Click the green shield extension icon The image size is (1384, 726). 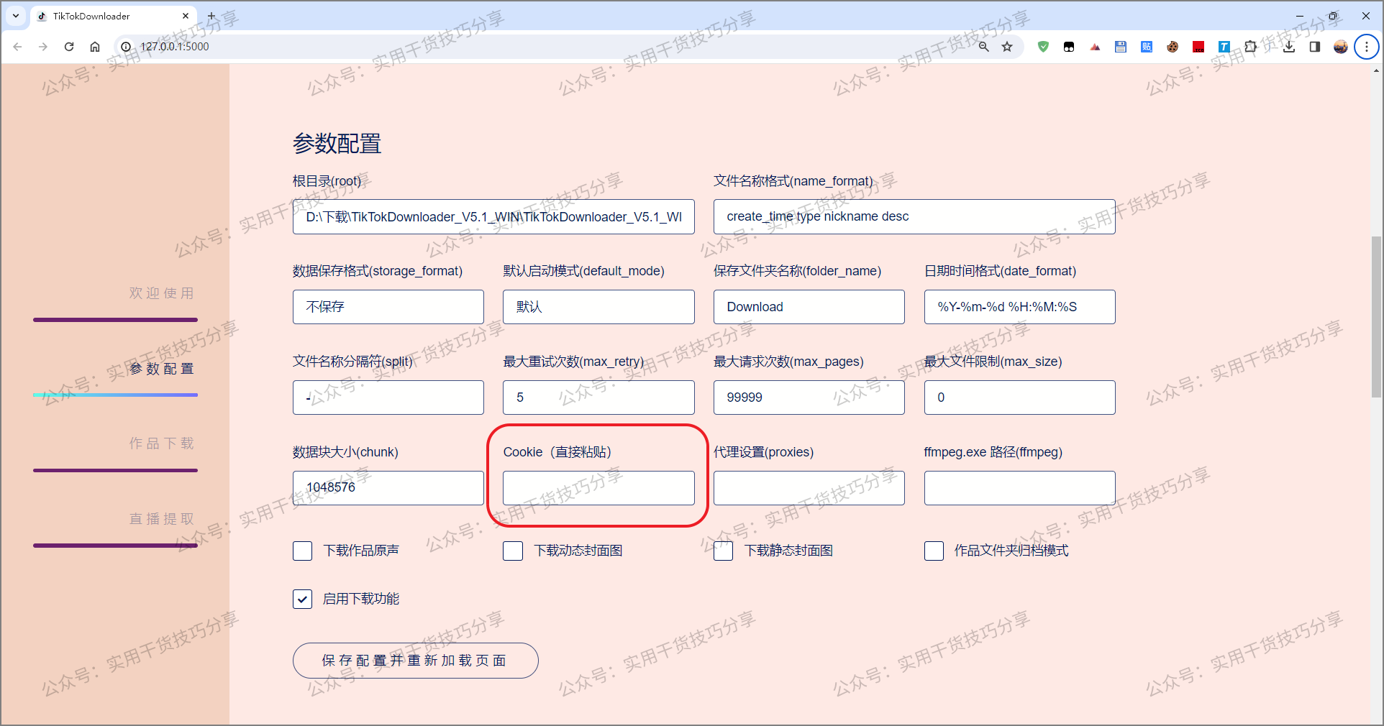1043,46
